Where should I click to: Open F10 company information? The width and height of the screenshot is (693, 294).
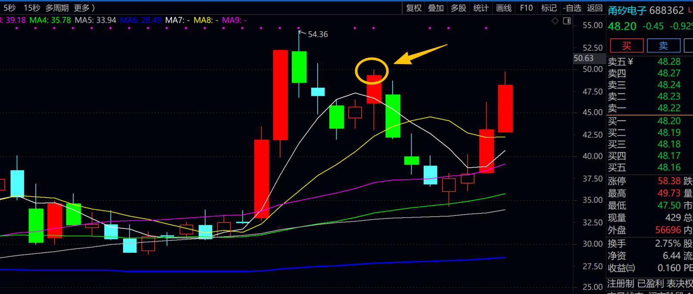(x=526, y=8)
